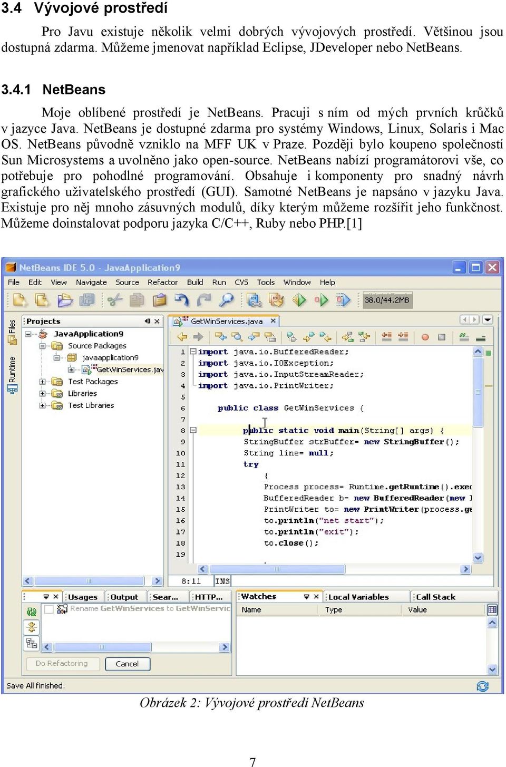This screenshot has width=506, height=767.
Task: Click the editor horizontal scrollbar thumb
Action: point(277,569)
